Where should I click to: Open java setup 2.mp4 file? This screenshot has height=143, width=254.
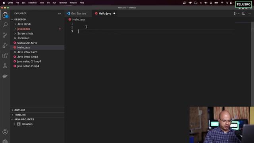[28, 66]
